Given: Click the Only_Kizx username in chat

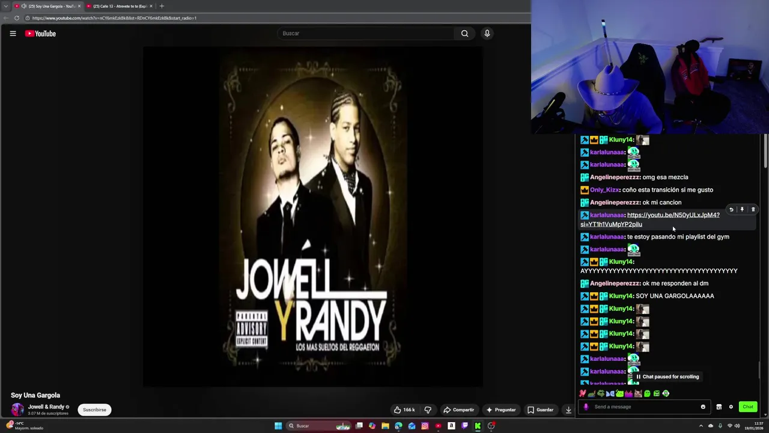Looking at the screenshot, I should (605, 190).
